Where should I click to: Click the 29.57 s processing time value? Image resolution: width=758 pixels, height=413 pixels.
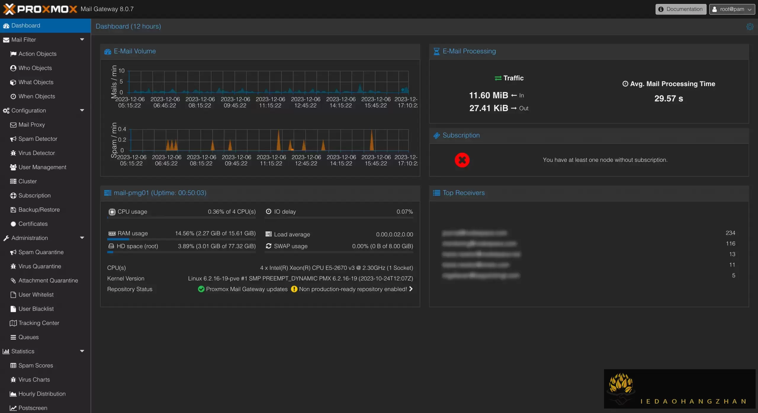[669, 99]
